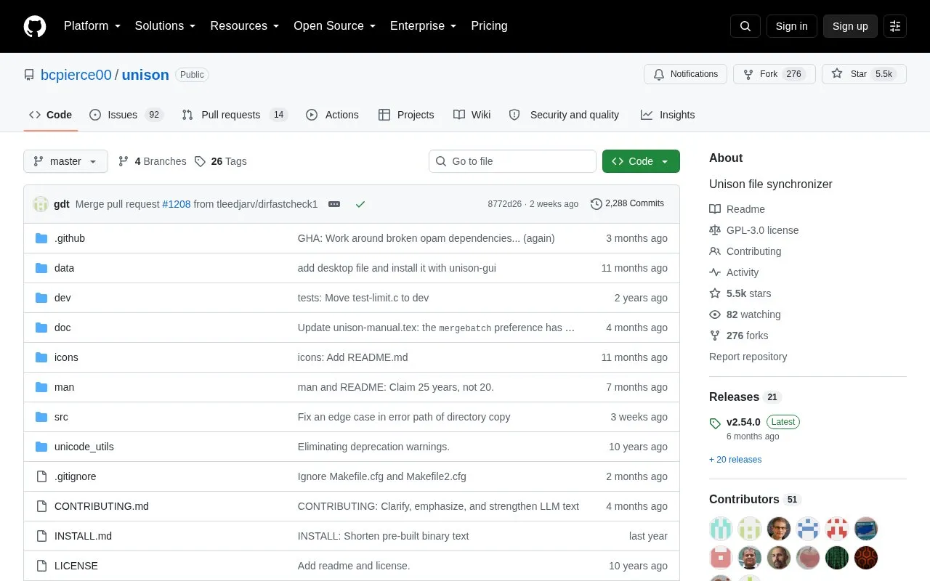Star the unison repository

click(864, 74)
